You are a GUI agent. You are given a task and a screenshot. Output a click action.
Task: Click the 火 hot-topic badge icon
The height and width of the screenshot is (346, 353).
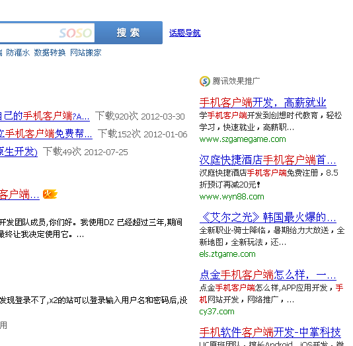50,194
